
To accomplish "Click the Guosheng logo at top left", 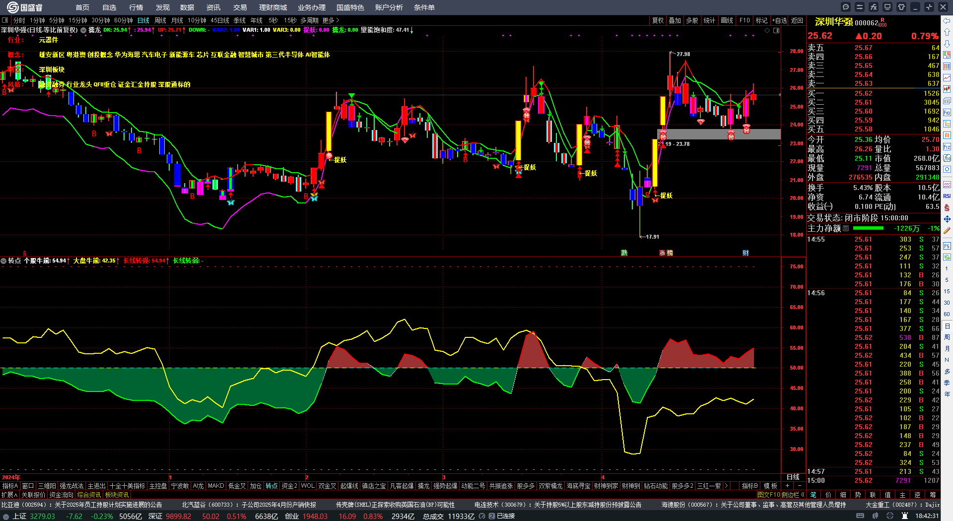I will coord(25,7).
